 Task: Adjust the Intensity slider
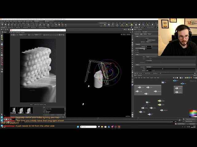click(x=155, y=47)
